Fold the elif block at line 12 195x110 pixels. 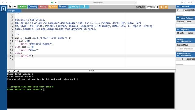[14, 47]
